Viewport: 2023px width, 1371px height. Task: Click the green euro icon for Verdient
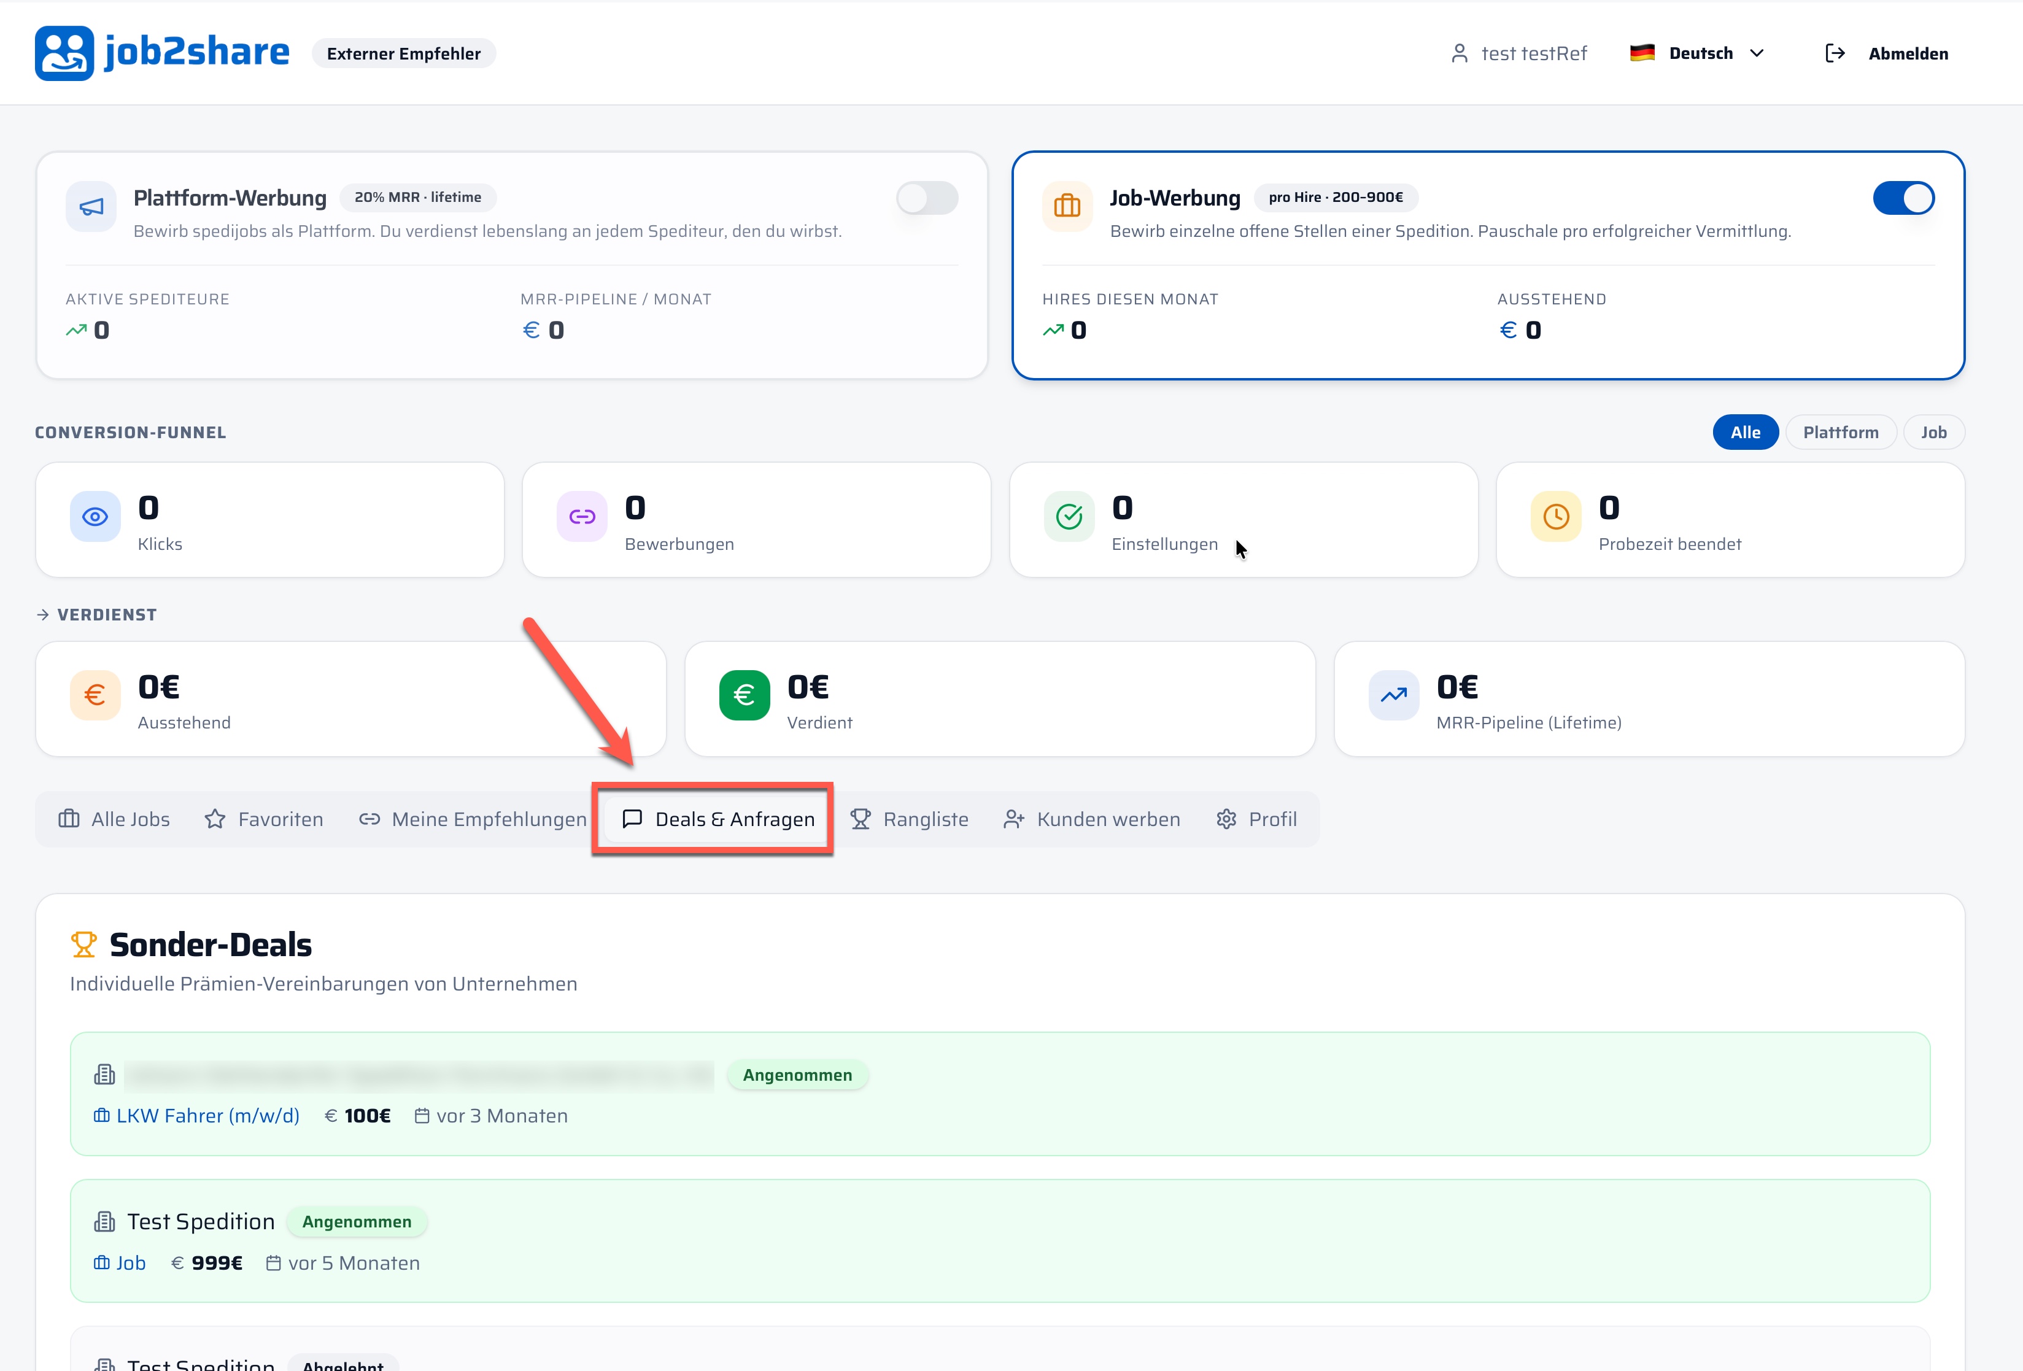coord(745,695)
